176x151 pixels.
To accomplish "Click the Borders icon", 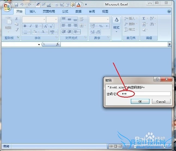I will (x=25, y=32).
